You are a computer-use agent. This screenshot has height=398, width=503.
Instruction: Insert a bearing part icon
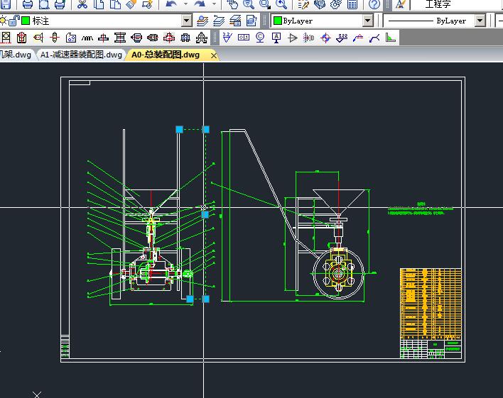(x=6, y=38)
